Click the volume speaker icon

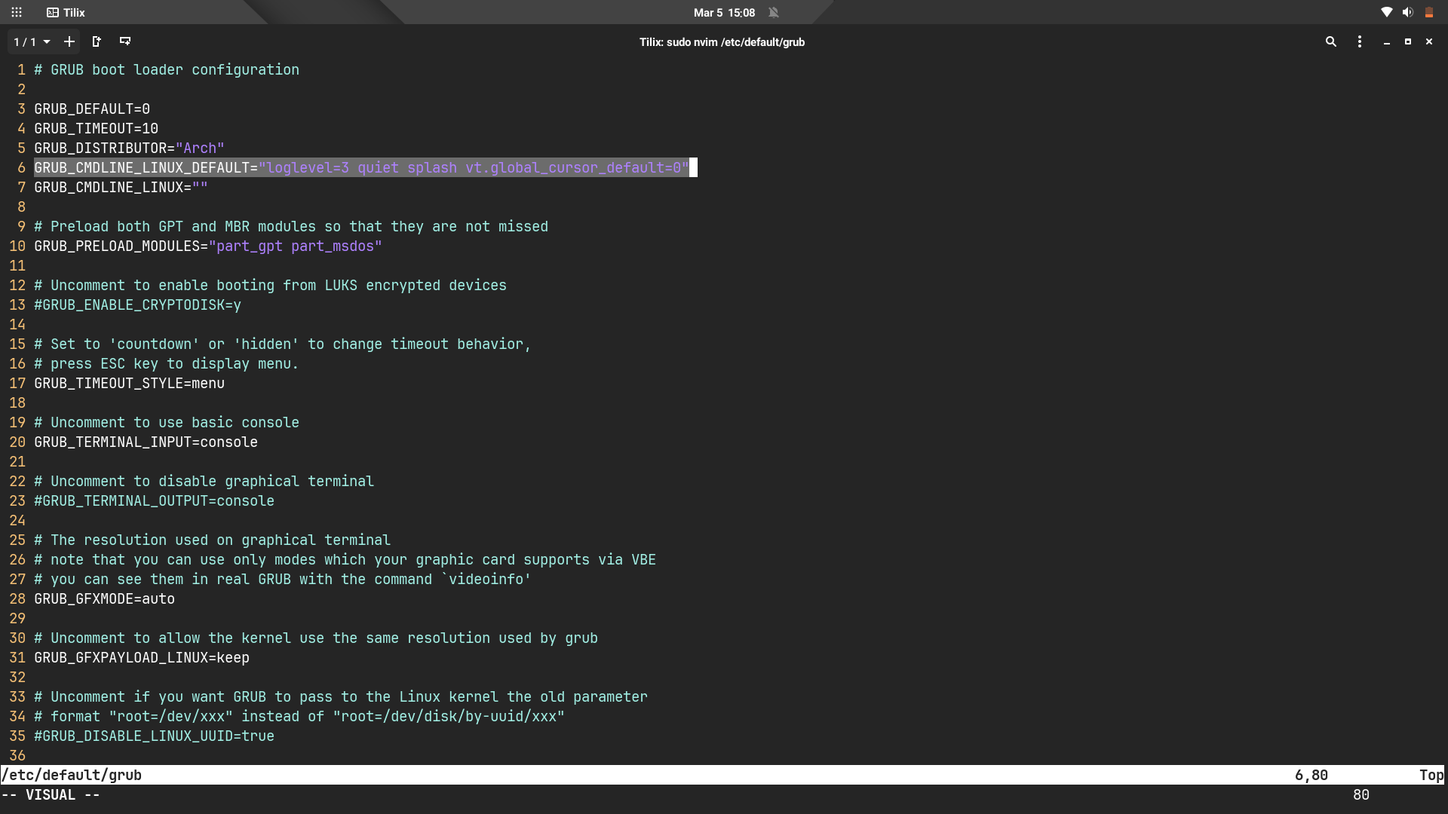1407,12
